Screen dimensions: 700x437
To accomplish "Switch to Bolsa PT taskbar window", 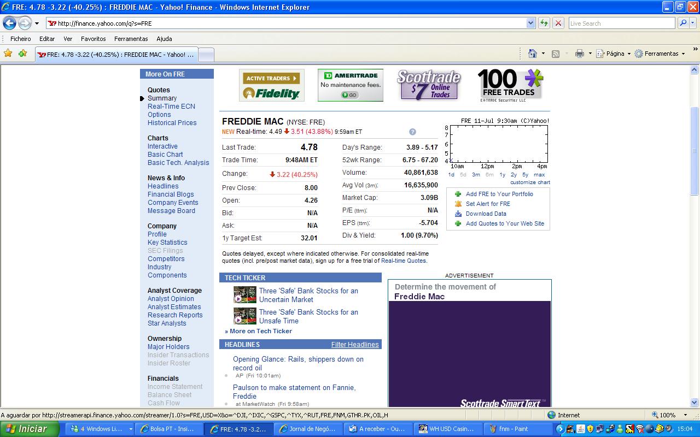I will pyautogui.click(x=169, y=429).
